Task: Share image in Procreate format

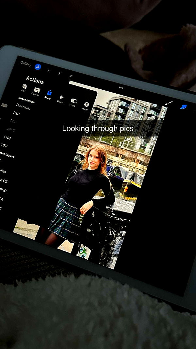Action: (x=23, y=107)
